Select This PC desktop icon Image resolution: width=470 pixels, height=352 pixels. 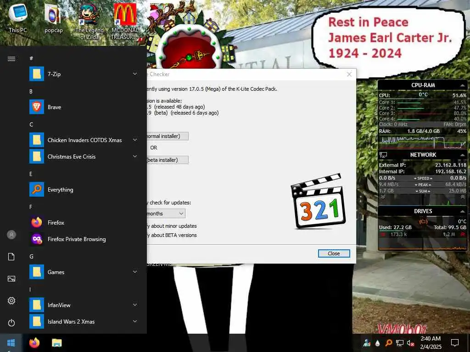[18, 18]
